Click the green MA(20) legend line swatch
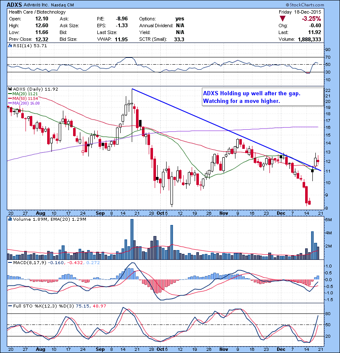This screenshot has height=353, width=340. pyautogui.click(x=10, y=94)
